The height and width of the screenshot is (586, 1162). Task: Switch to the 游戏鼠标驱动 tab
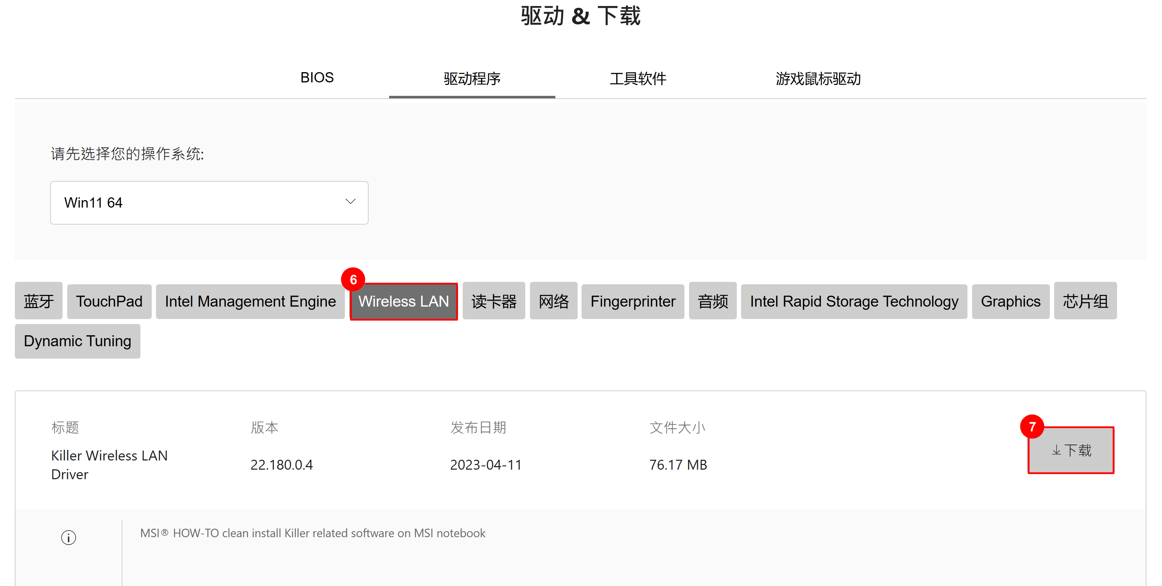[x=817, y=79]
